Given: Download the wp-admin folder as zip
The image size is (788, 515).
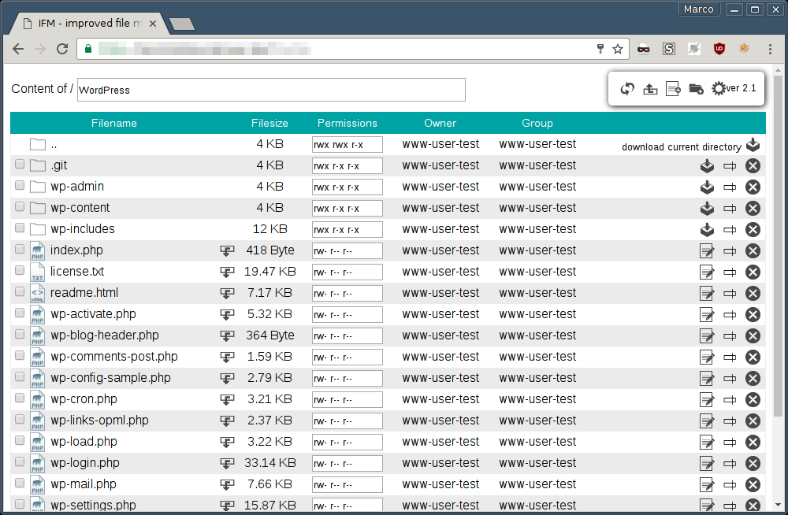Looking at the screenshot, I should tap(707, 187).
